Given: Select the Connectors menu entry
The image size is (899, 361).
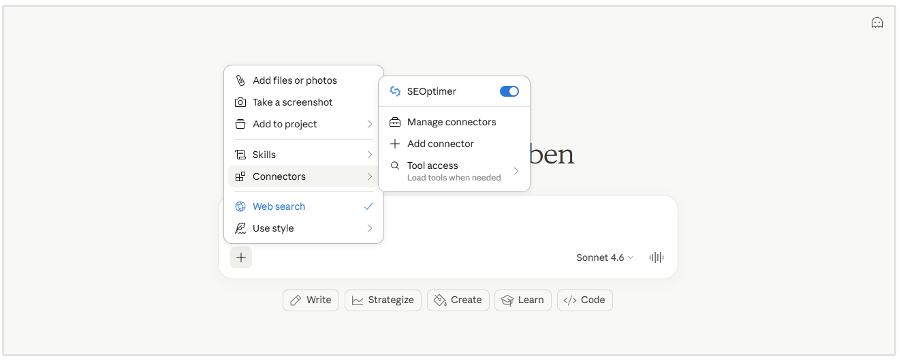Looking at the screenshot, I should pos(279,176).
